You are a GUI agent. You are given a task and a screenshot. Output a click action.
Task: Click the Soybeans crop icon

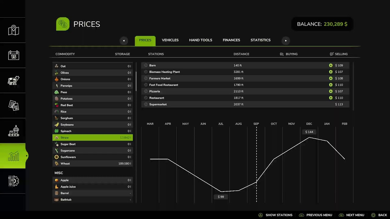(56, 124)
